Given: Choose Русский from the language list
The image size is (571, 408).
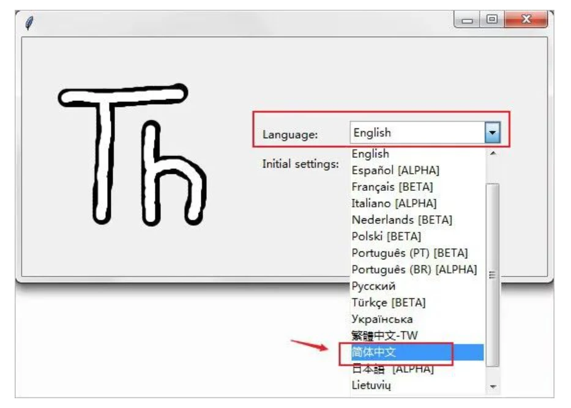Looking at the screenshot, I should click(373, 286).
